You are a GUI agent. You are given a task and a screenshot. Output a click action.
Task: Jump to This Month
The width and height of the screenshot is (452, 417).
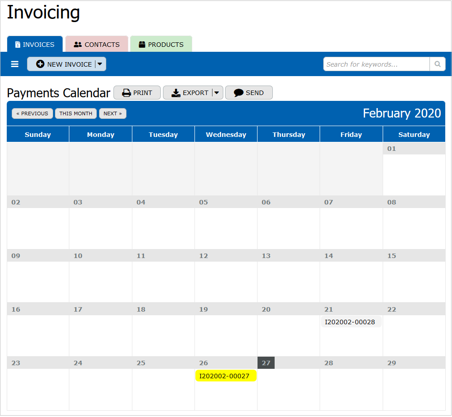[76, 113]
